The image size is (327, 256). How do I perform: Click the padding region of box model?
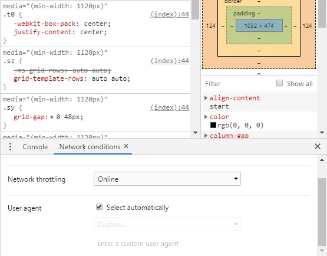[x=244, y=14]
